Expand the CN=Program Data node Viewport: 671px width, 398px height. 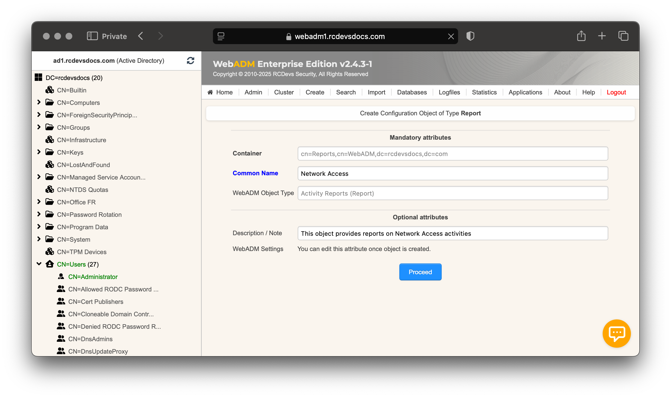tap(39, 227)
